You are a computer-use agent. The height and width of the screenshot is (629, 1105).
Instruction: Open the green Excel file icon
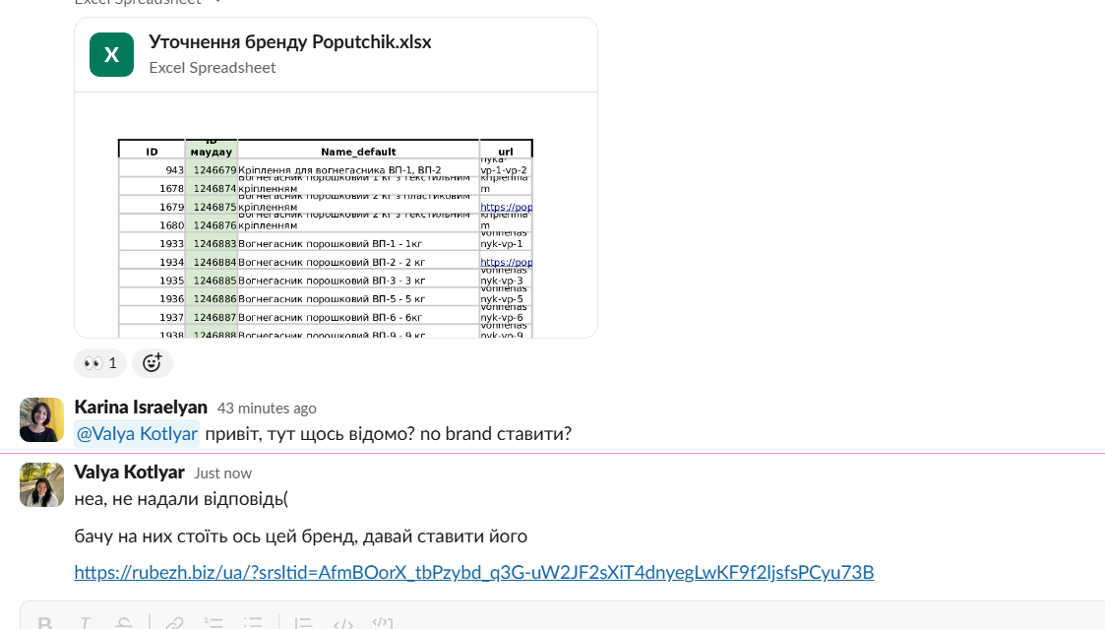coord(111,54)
